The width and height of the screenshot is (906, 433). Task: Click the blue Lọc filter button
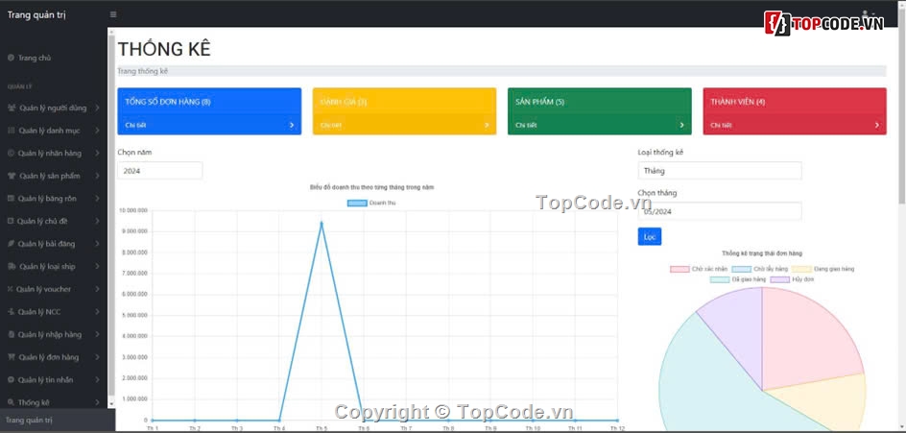point(650,236)
